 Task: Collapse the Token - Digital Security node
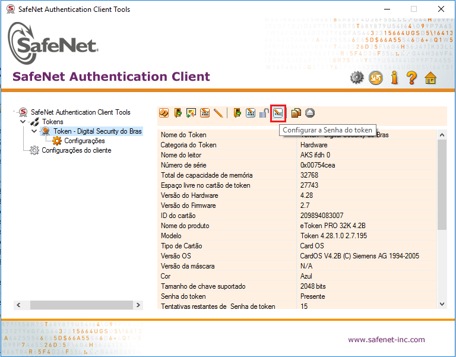click(34, 131)
